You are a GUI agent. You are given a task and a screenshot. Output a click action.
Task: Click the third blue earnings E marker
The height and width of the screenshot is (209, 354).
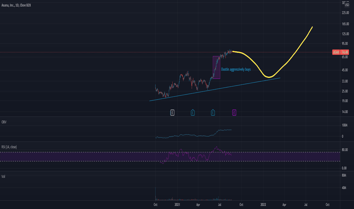click(213, 112)
